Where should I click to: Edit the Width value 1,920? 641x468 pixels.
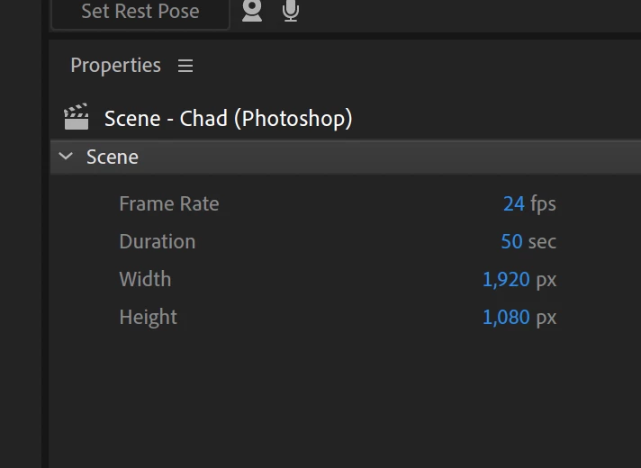click(506, 279)
